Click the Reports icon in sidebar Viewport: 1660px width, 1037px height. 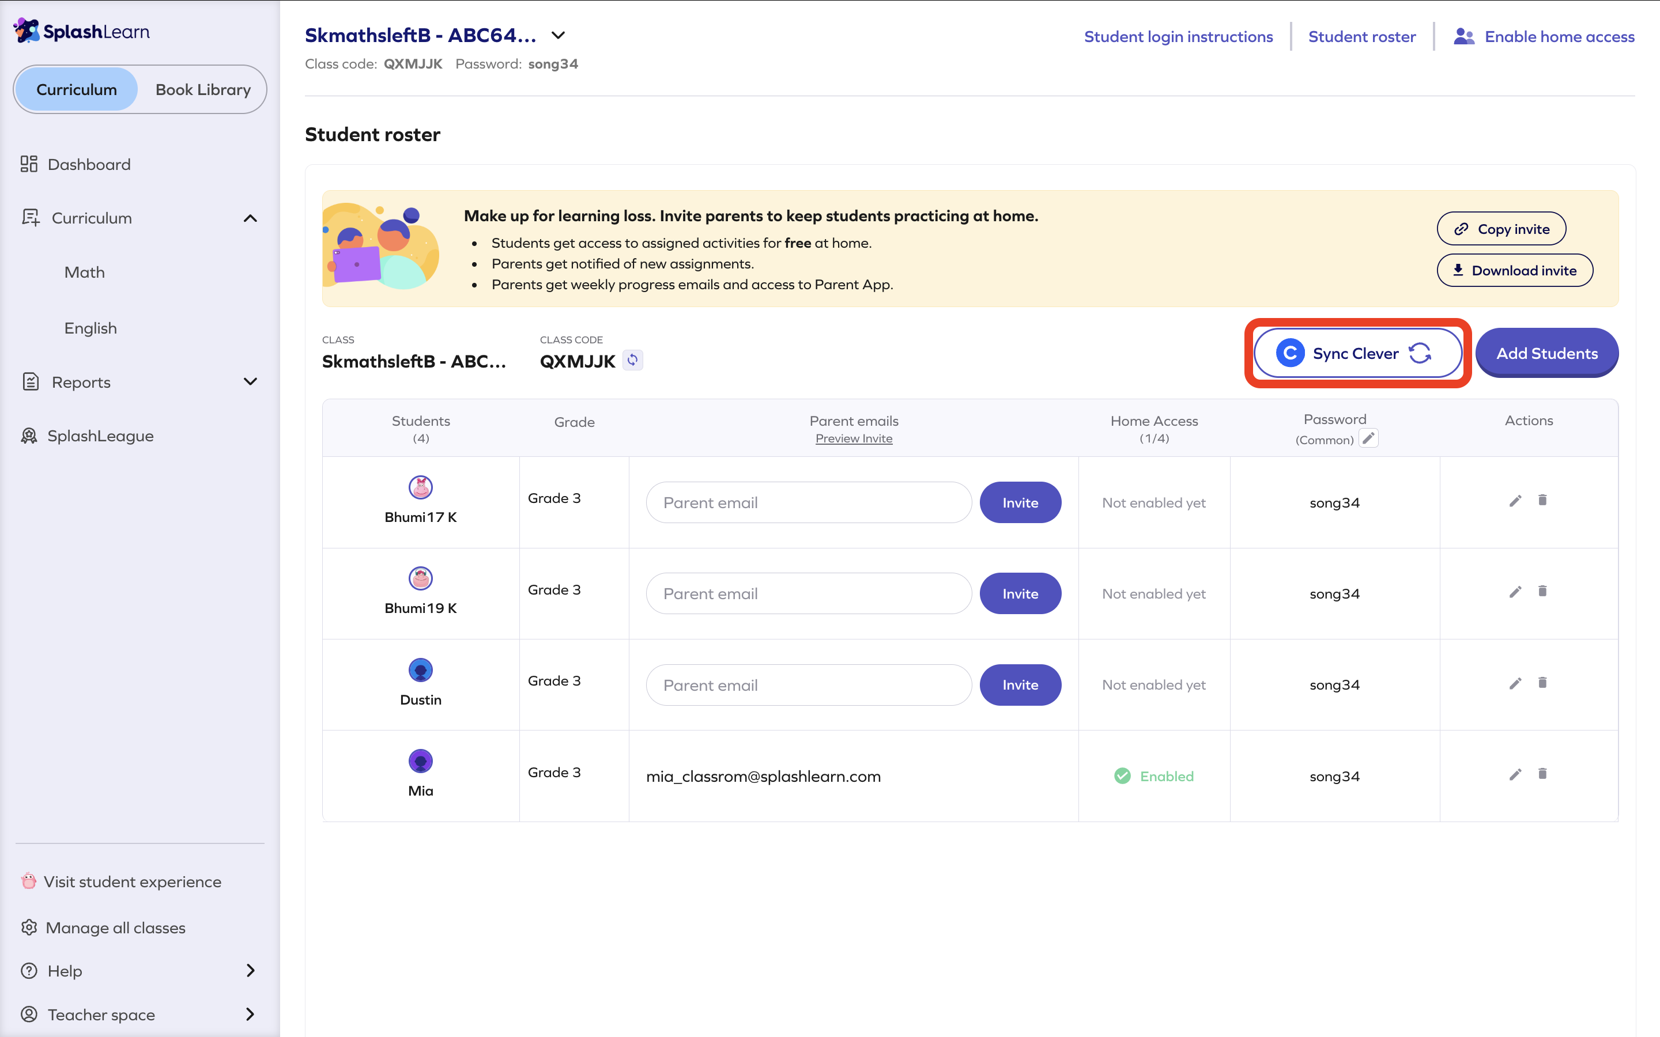click(30, 381)
